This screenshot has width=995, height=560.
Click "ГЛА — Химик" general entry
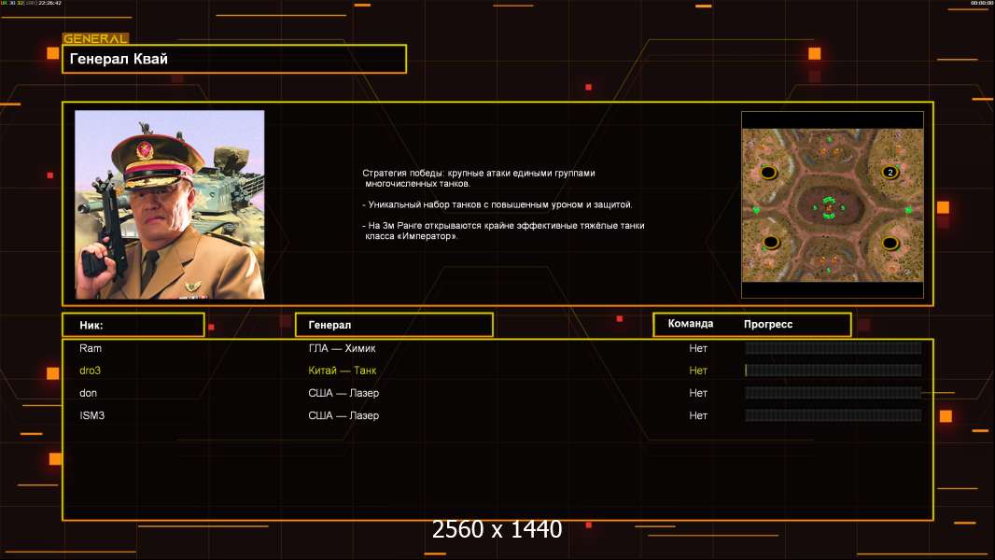click(342, 348)
